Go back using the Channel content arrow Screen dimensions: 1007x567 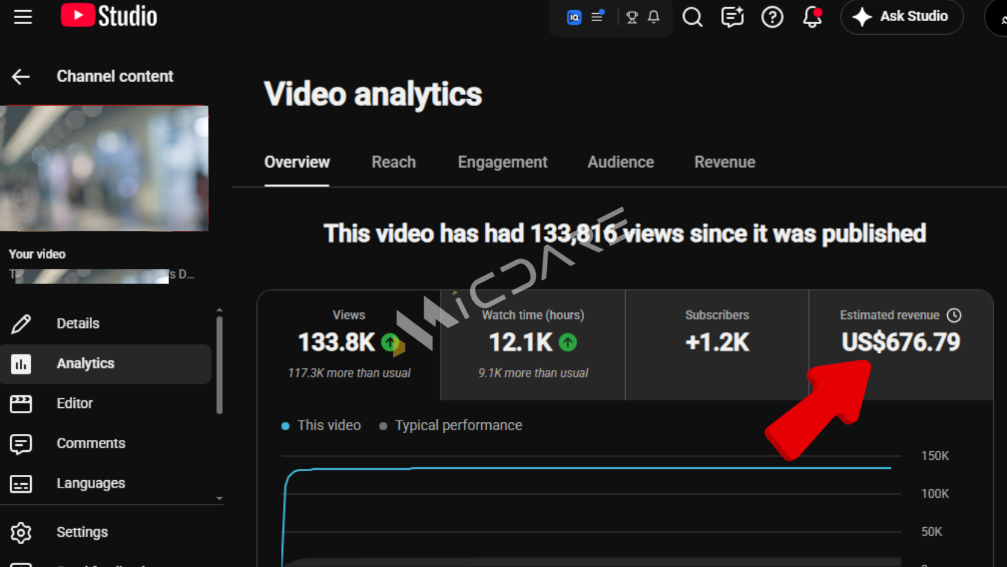tap(21, 77)
